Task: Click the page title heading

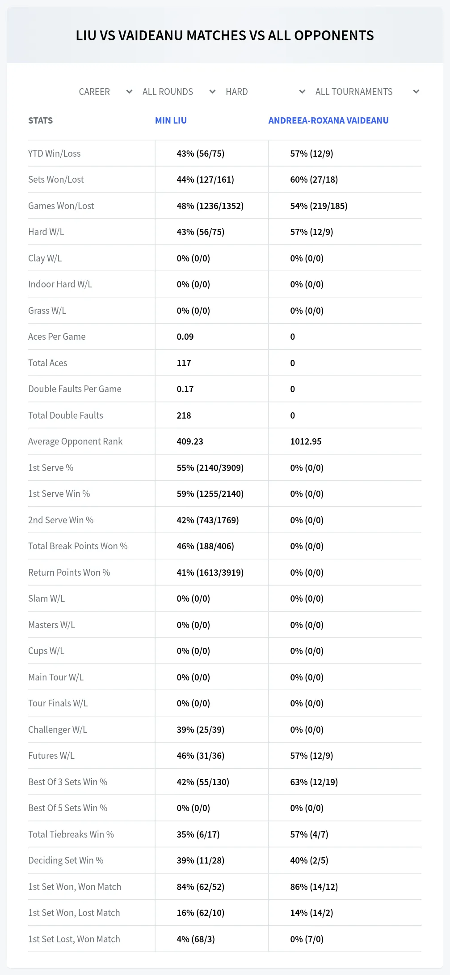Action: pos(225,35)
